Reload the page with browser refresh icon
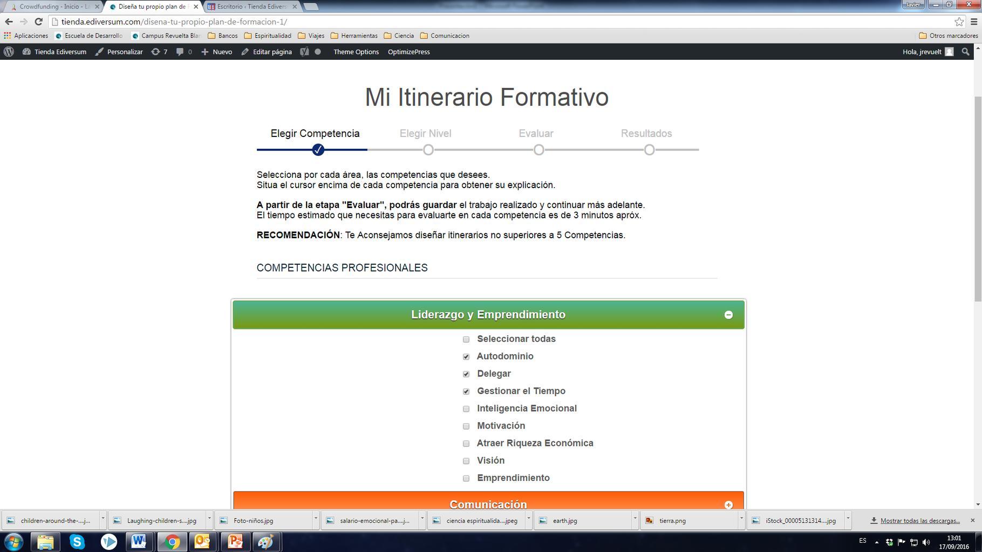 tap(38, 22)
